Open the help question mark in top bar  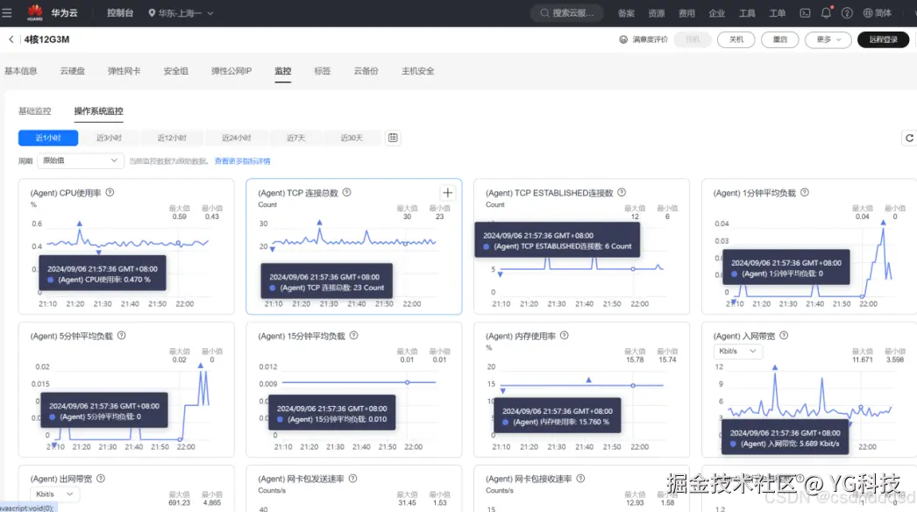(847, 13)
